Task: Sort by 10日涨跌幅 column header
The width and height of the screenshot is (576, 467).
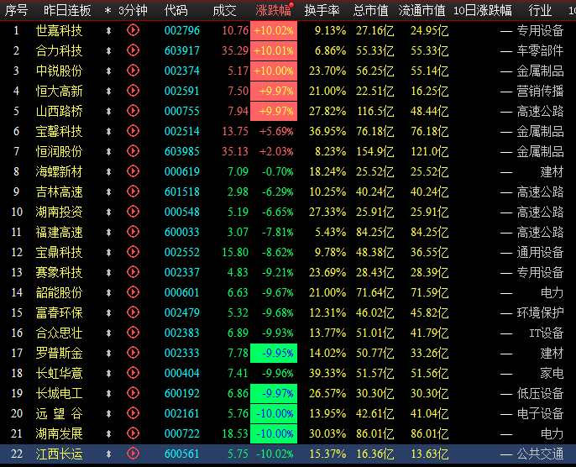Action: [482, 10]
